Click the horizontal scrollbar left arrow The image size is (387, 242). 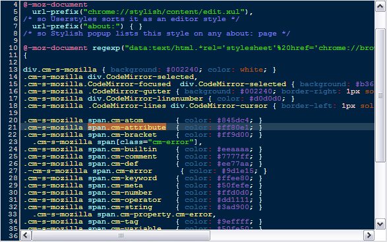click(26, 235)
